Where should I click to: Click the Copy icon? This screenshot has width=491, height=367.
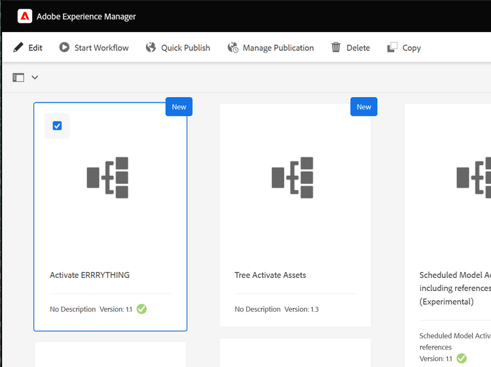pos(392,47)
